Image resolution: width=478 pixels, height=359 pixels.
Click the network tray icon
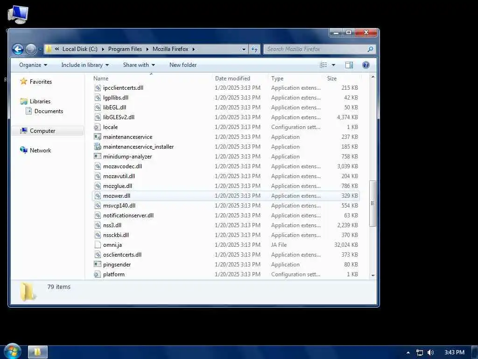[420, 352]
